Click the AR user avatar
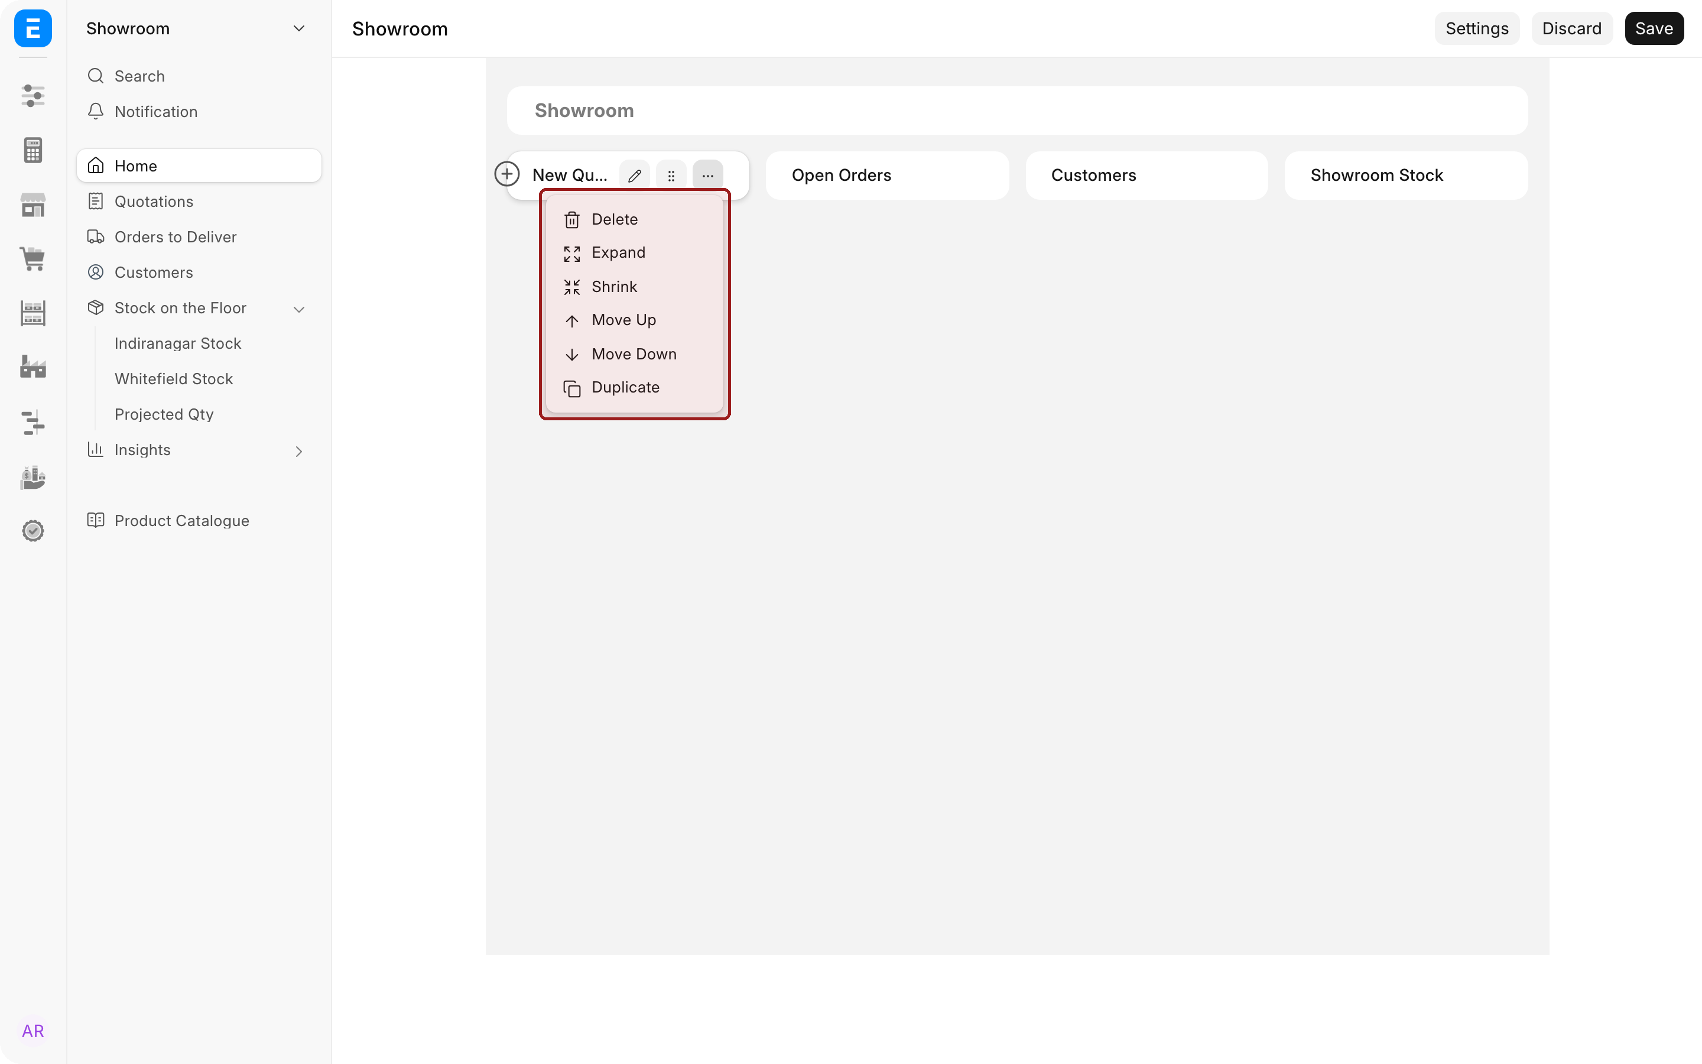The image size is (1702, 1064). coord(33,1031)
